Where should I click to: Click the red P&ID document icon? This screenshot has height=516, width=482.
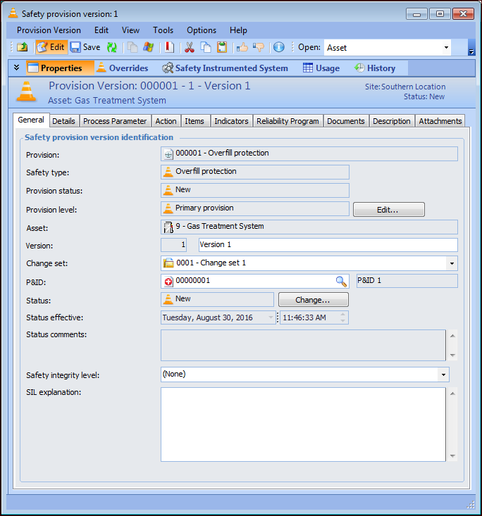coord(168,282)
